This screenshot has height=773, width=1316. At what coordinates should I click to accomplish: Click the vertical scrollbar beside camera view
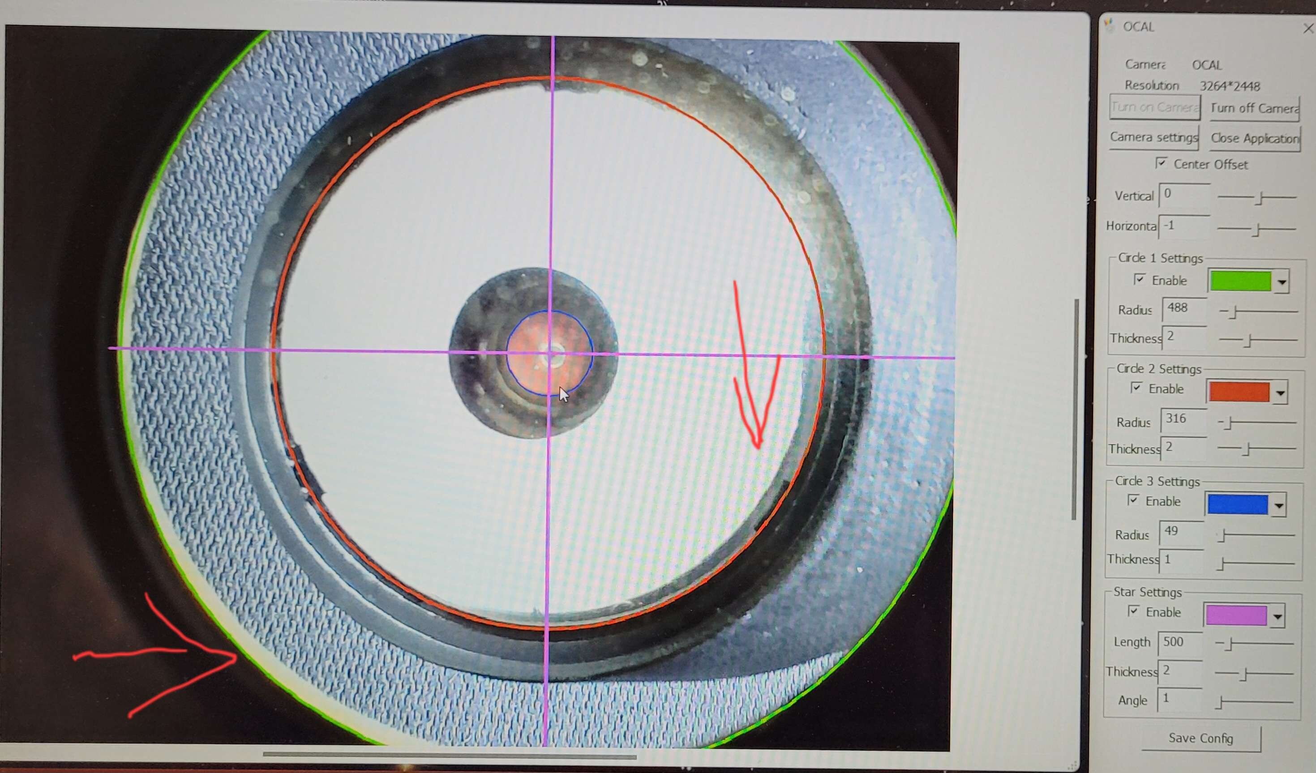pyautogui.click(x=1074, y=409)
